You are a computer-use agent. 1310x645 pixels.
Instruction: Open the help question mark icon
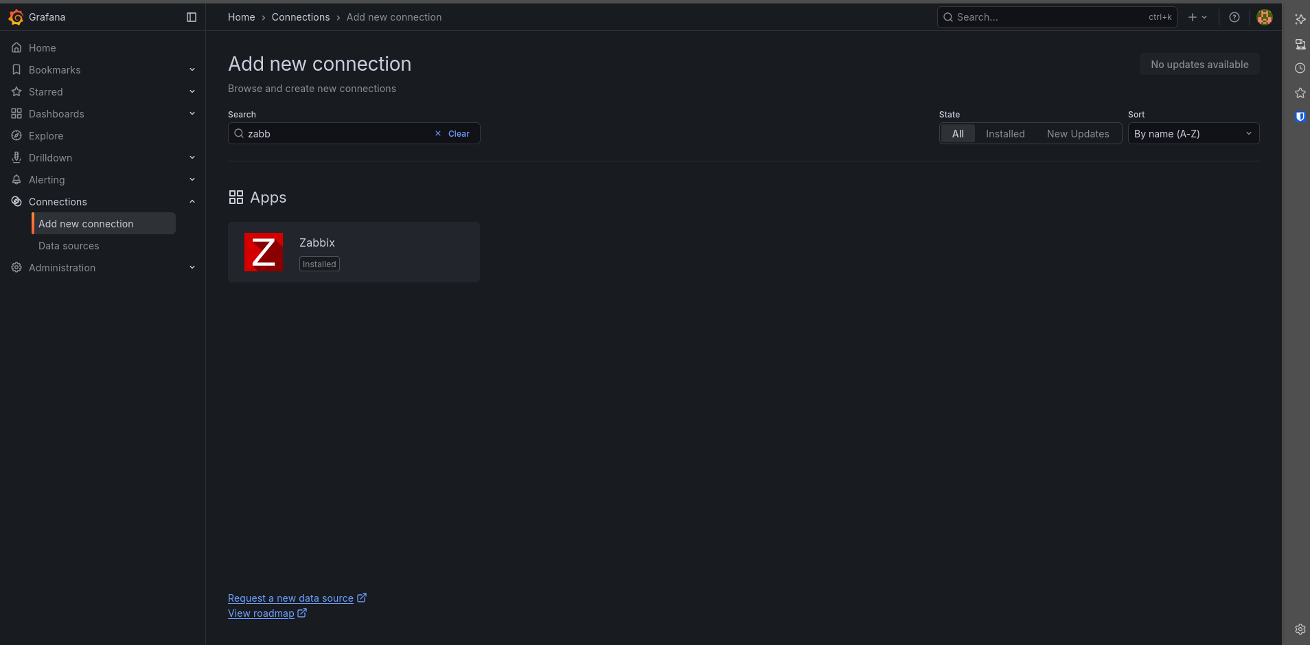tap(1234, 17)
